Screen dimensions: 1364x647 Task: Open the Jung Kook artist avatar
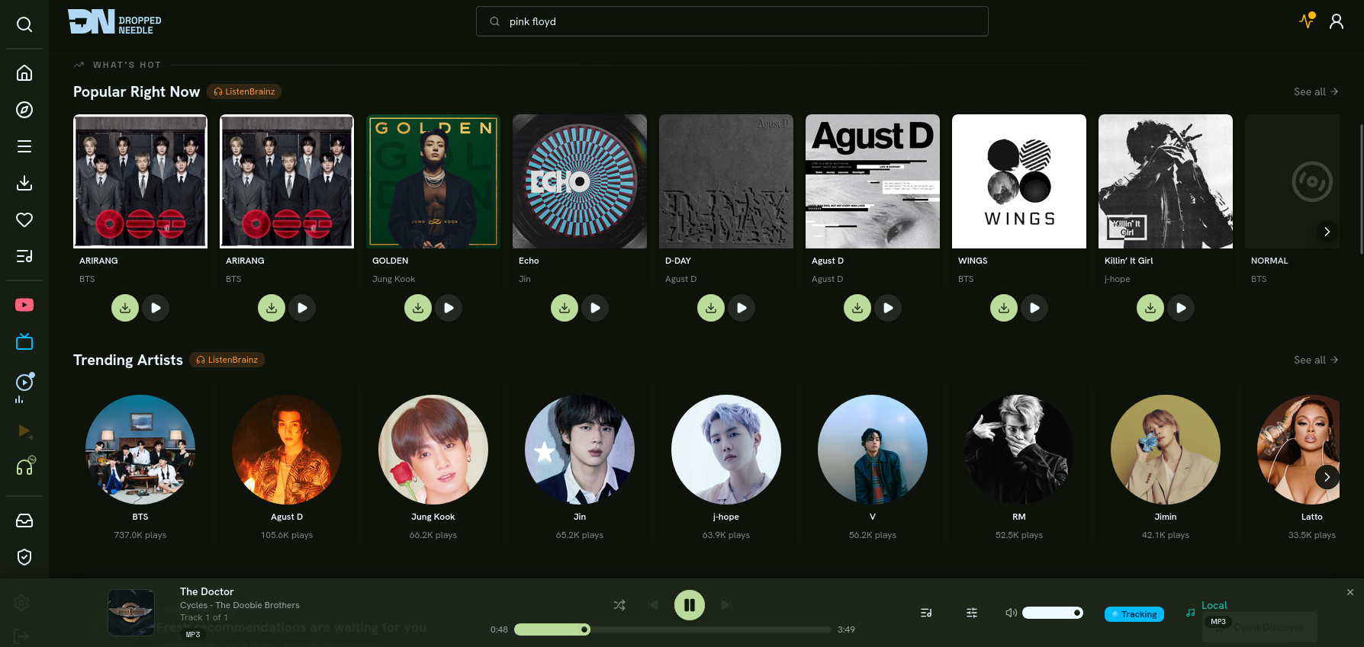click(433, 450)
